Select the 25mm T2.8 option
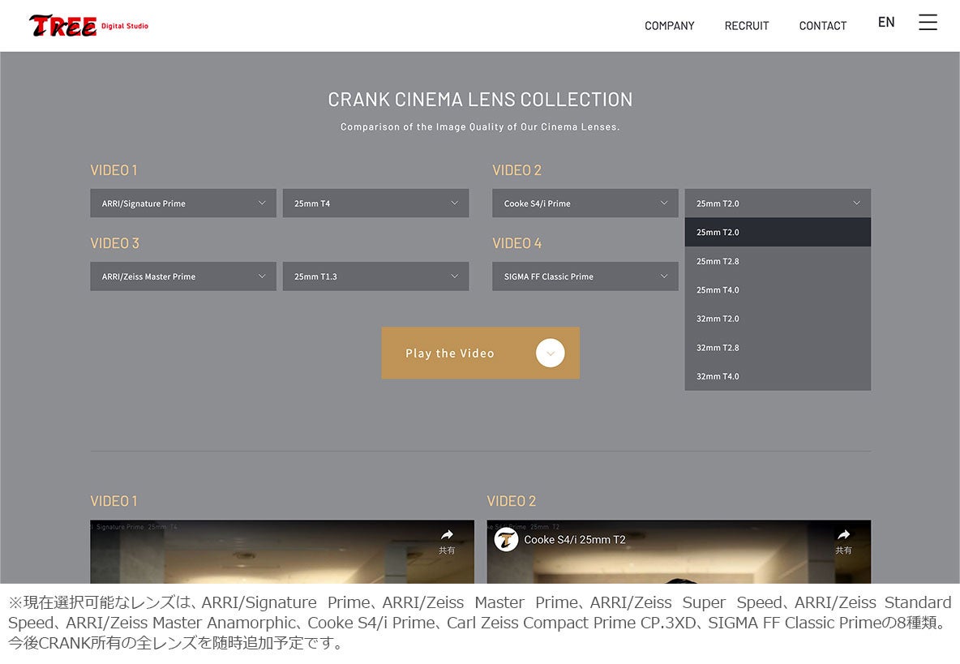The height and width of the screenshot is (664, 960). pos(778,261)
